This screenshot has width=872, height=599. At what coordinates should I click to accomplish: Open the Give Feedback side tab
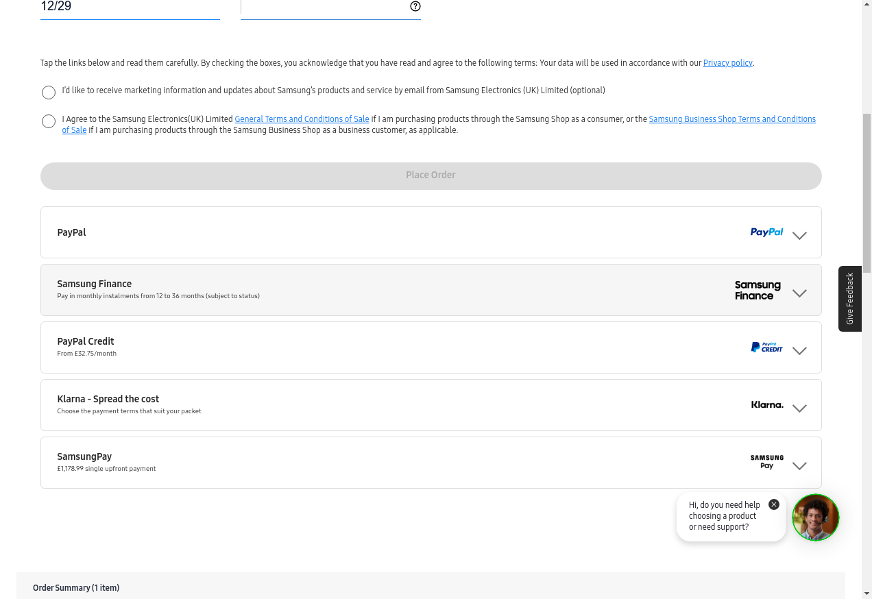point(849,299)
